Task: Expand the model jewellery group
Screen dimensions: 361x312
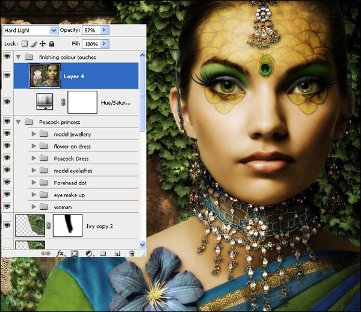Action: pyautogui.click(x=34, y=133)
